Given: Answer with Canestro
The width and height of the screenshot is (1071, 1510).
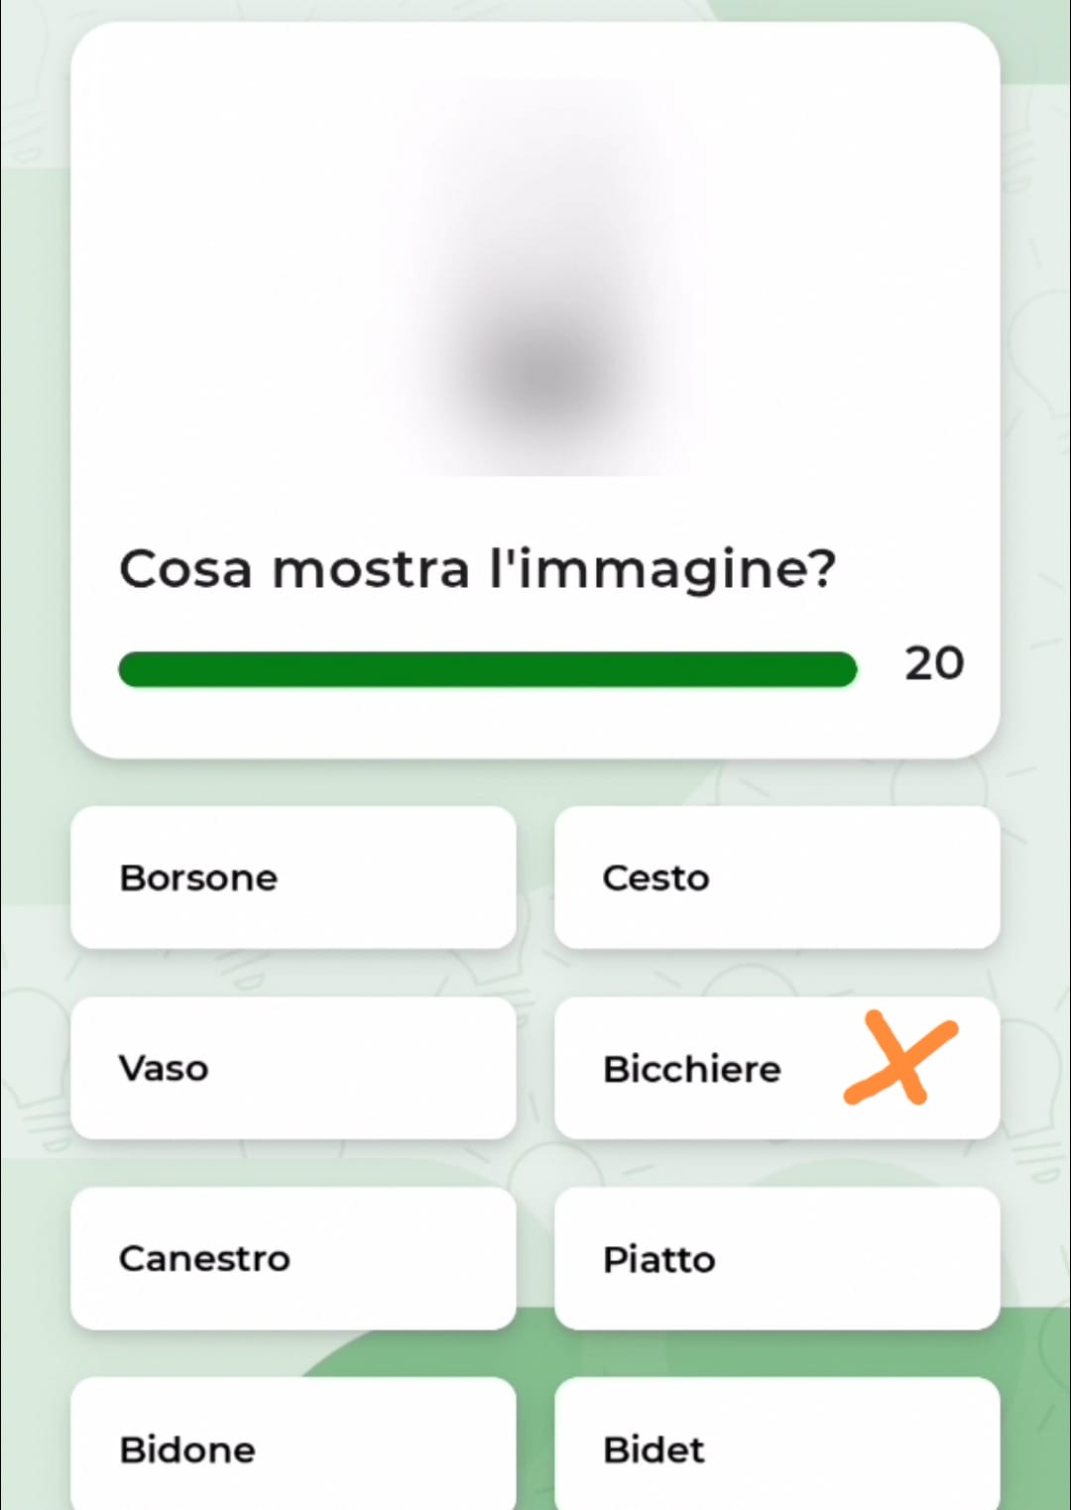Looking at the screenshot, I should coord(293,1258).
